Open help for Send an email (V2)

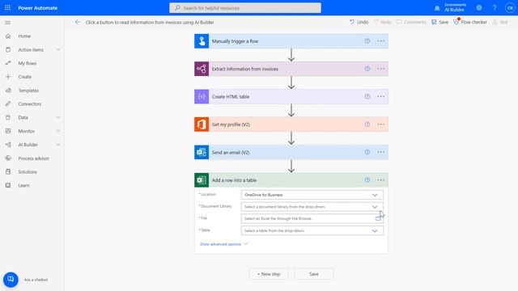[367, 152]
